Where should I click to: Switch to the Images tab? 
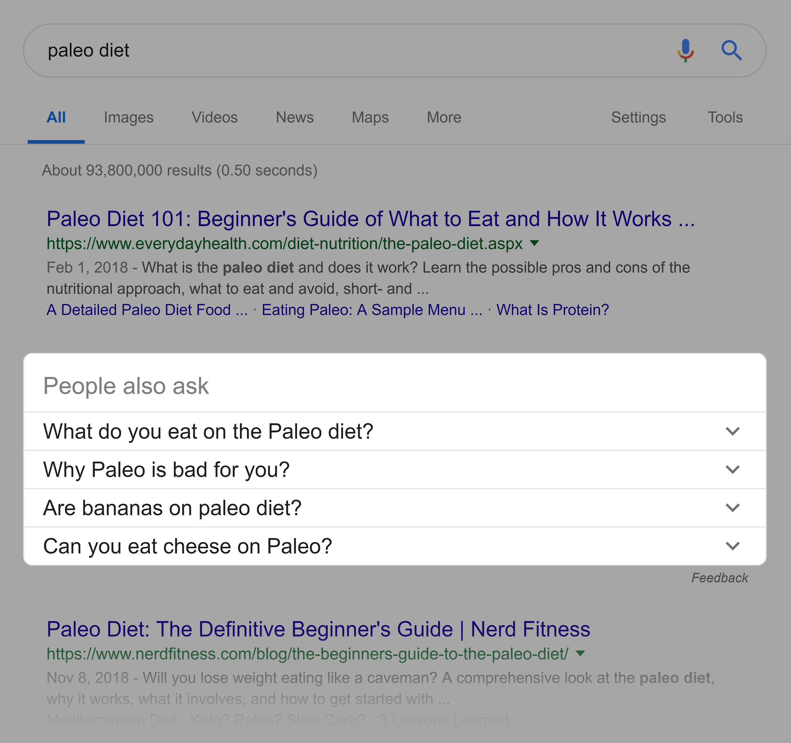point(128,117)
